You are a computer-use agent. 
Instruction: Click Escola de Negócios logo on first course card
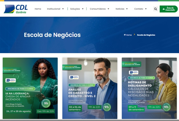click(x=11, y=80)
